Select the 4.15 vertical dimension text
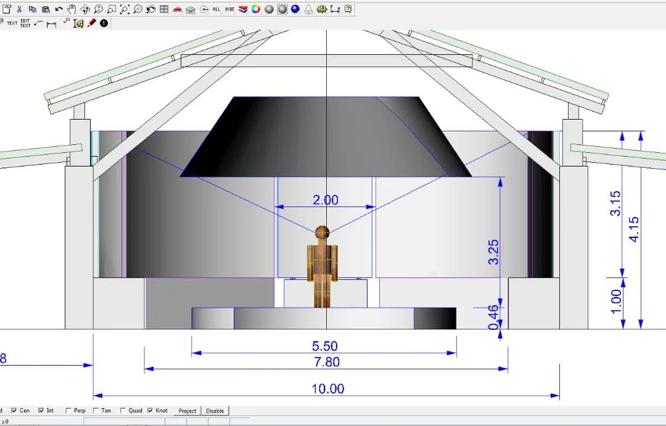 [x=633, y=229]
